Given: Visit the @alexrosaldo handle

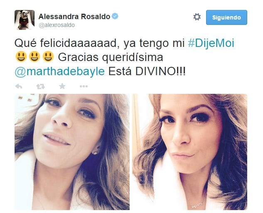Looking at the screenshot, I should tap(57, 25).
